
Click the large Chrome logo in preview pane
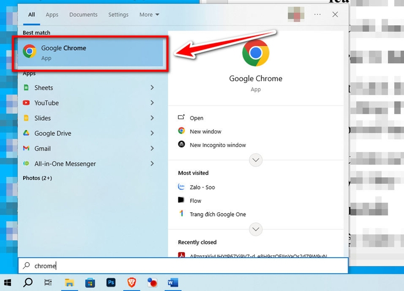pyautogui.click(x=256, y=53)
